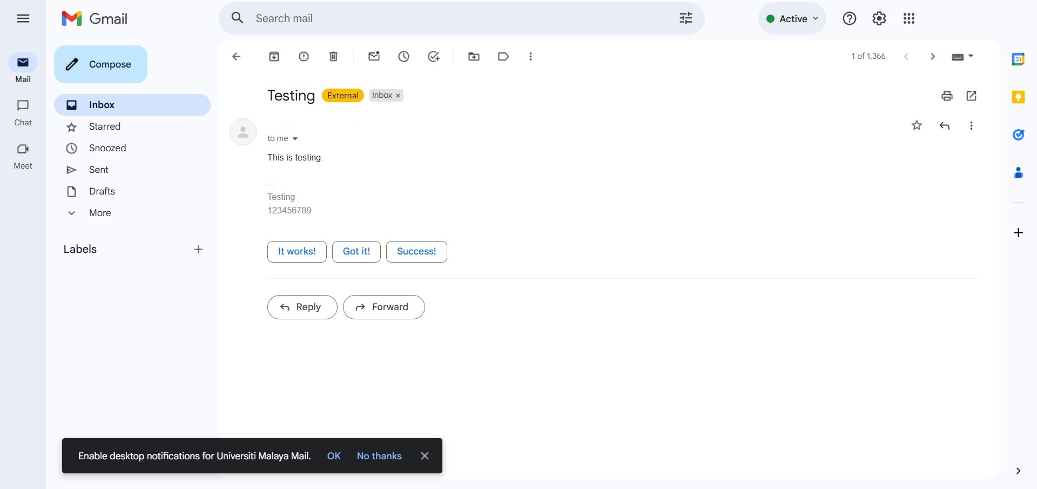The width and height of the screenshot is (1037, 489).
Task: Expand the 'to me' recipient details
Action: [295, 139]
